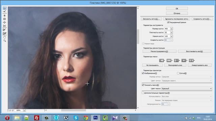Click the fifth mask option icon
Image resolution: width=216 pixels, height=121 pixels.
191,61
